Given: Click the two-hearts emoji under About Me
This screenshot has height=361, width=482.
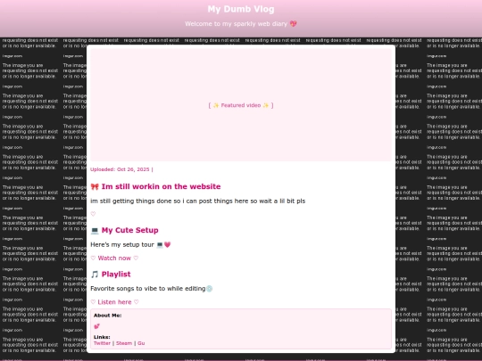Looking at the screenshot, I should pyautogui.click(x=96, y=326).
